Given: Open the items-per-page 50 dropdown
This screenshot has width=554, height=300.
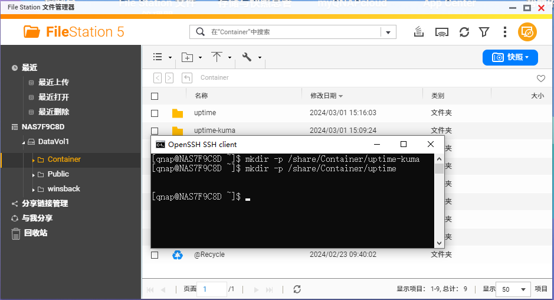Looking at the screenshot, I should (513, 289).
